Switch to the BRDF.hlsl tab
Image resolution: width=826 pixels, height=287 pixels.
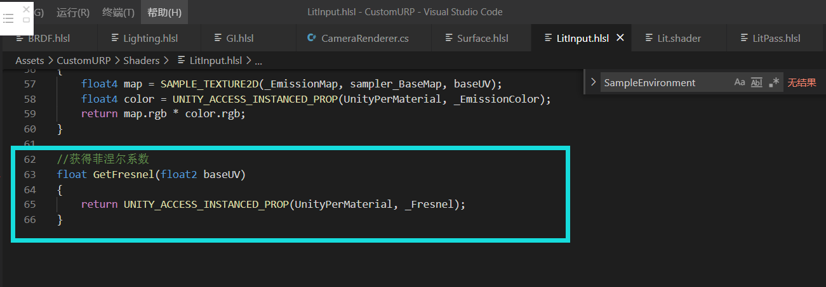click(49, 38)
